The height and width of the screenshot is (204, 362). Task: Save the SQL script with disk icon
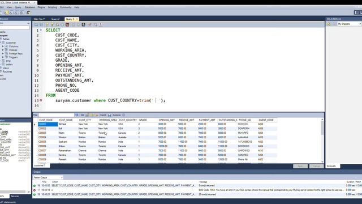point(41,24)
